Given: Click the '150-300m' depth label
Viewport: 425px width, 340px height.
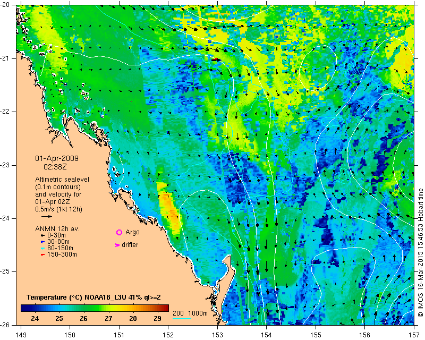Looking at the screenshot, I should 62,254.
